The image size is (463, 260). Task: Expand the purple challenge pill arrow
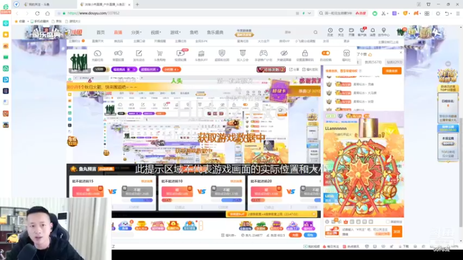(x=134, y=69)
